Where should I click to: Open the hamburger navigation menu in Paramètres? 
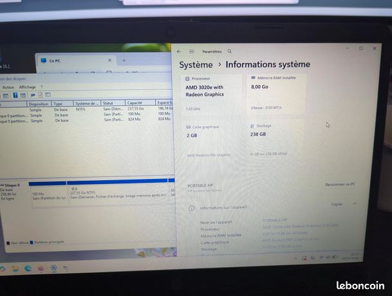point(192,51)
